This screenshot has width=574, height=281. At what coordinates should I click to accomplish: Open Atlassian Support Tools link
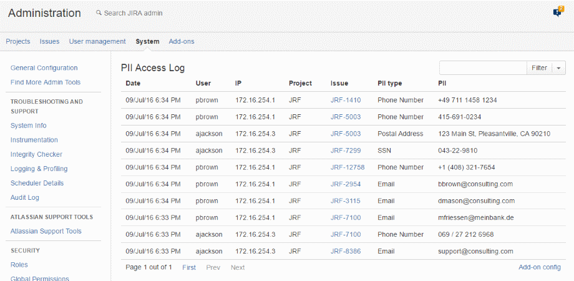click(x=46, y=231)
